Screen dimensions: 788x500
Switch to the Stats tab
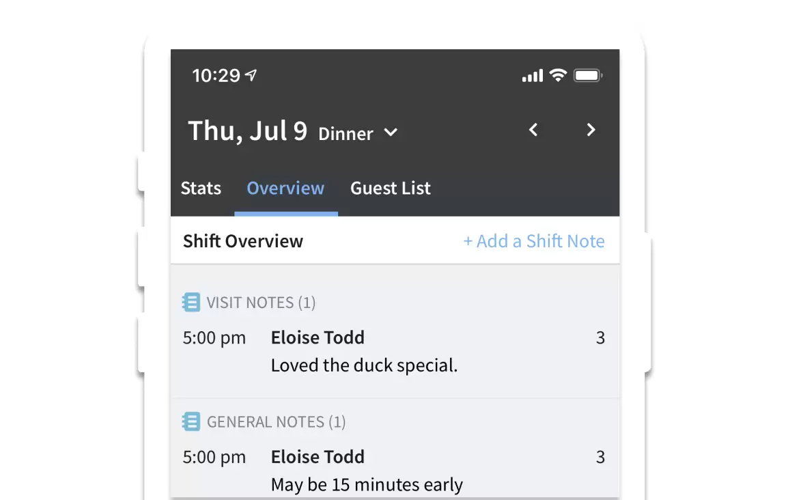pyautogui.click(x=201, y=188)
